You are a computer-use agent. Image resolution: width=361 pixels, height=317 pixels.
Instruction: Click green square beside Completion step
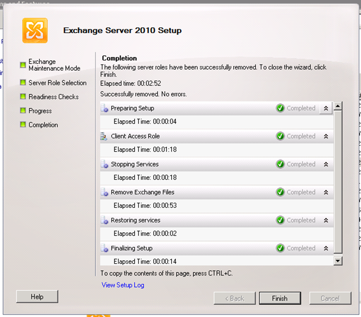(23, 125)
